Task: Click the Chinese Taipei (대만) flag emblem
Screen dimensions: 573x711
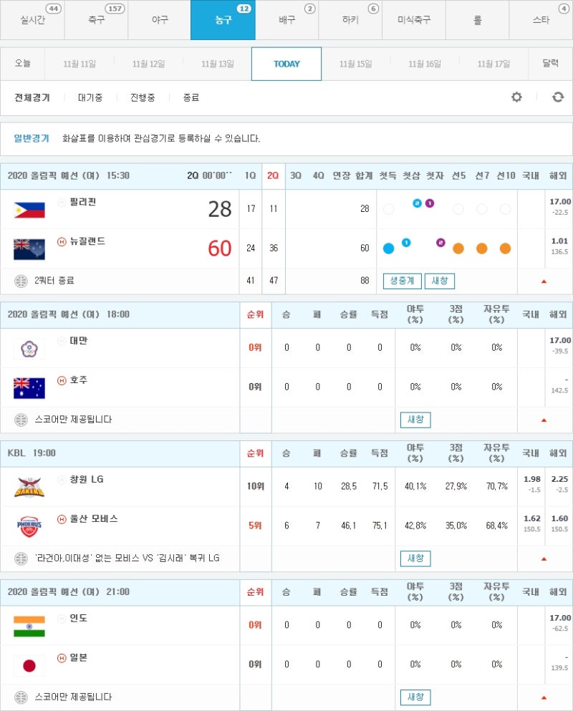Action: click(x=29, y=349)
